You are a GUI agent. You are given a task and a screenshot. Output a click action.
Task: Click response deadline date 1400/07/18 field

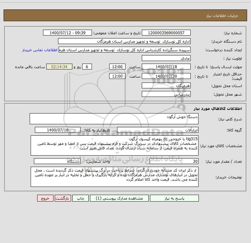[x=166, y=67]
